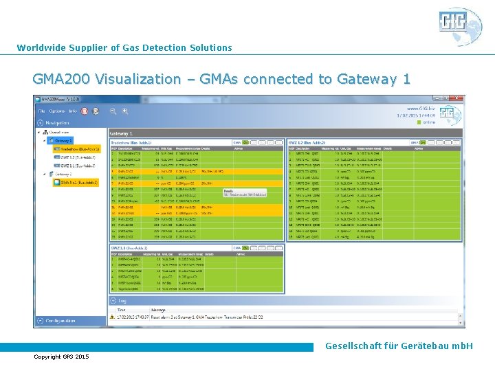Collapse the Overall view tree node

38,132
